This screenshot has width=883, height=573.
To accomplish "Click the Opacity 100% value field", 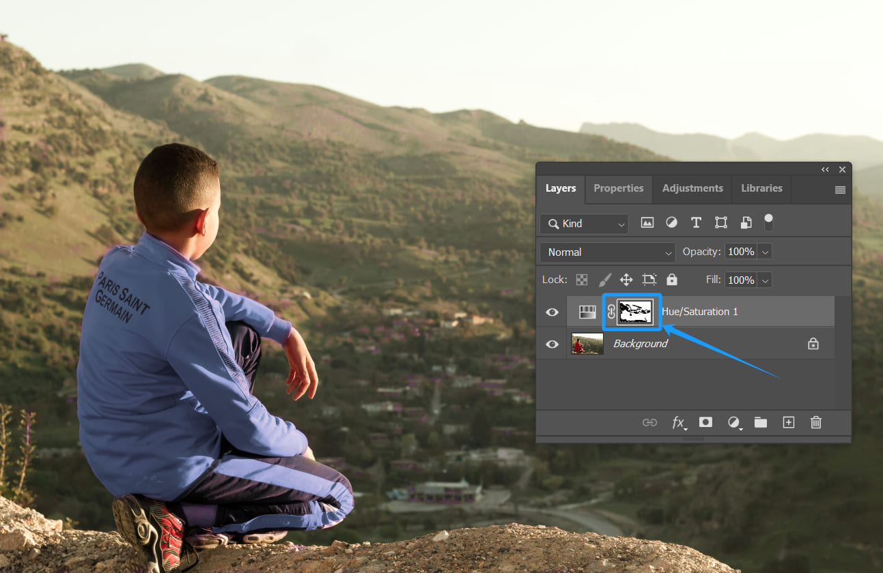I will (741, 252).
